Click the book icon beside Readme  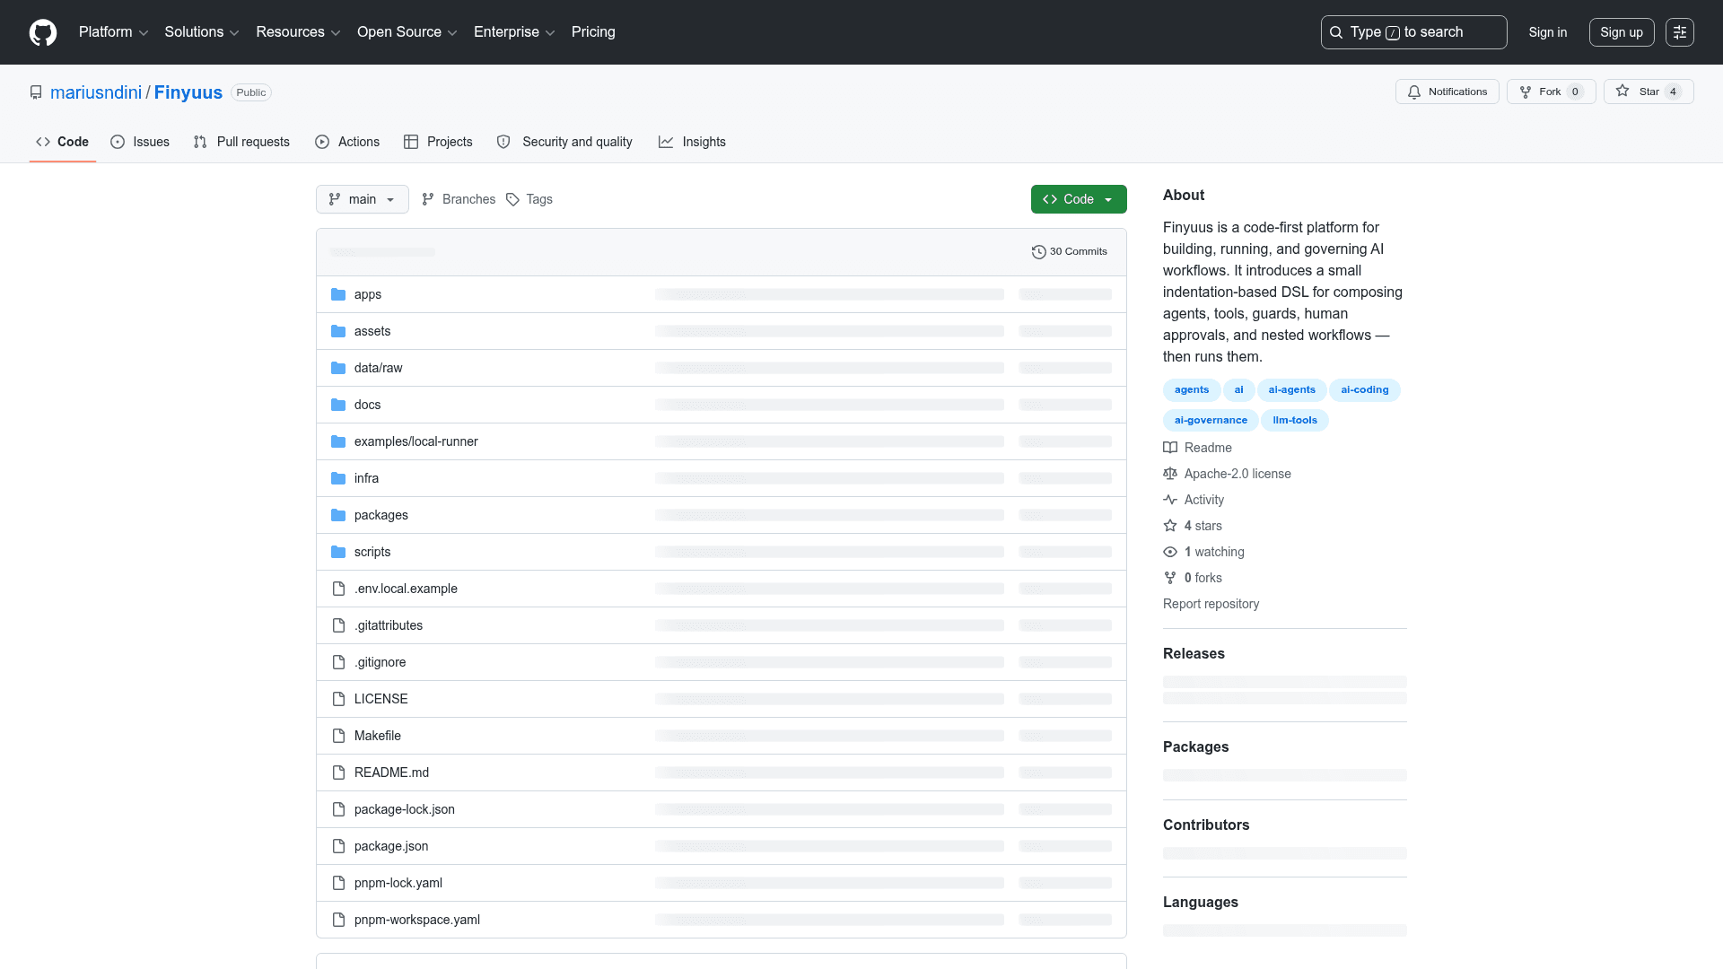[x=1170, y=448]
